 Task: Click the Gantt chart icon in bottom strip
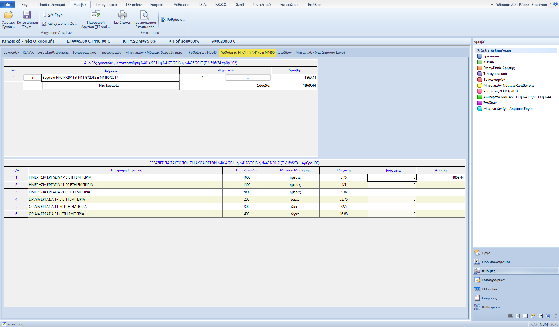pyautogui.click(x=525, y=316)
